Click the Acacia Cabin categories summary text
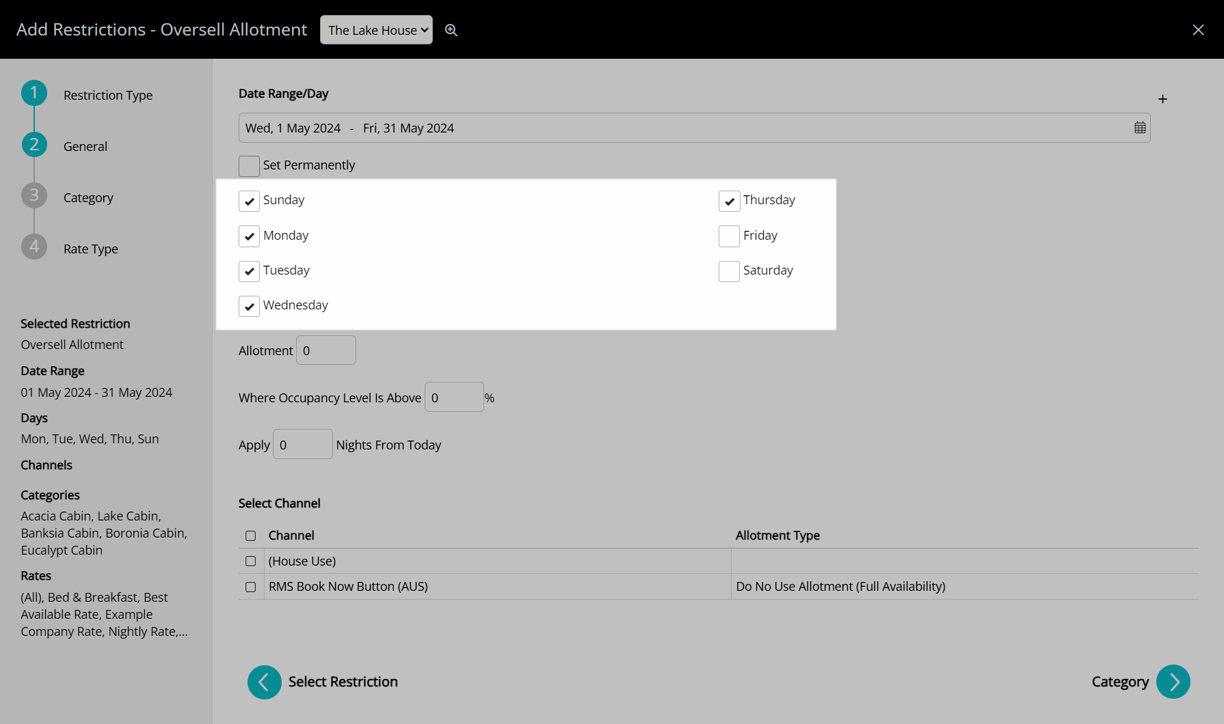1224x724 pixels. pos(104,533)
